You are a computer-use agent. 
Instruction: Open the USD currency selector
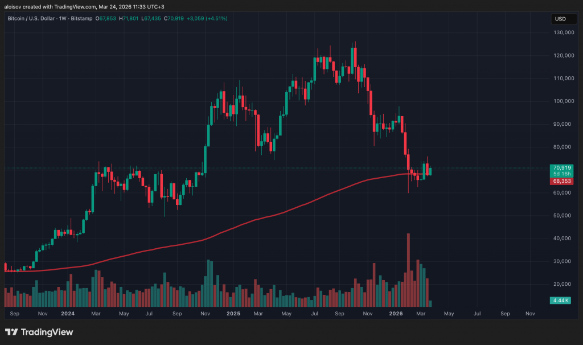click(x=560, y=19)
